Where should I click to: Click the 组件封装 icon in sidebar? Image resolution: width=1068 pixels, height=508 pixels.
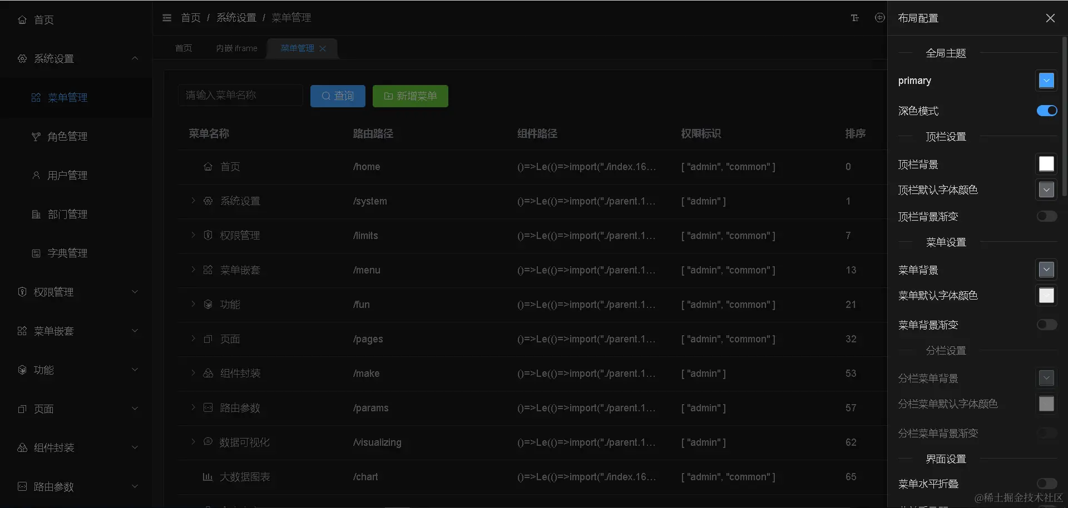(x=22, y=448)
